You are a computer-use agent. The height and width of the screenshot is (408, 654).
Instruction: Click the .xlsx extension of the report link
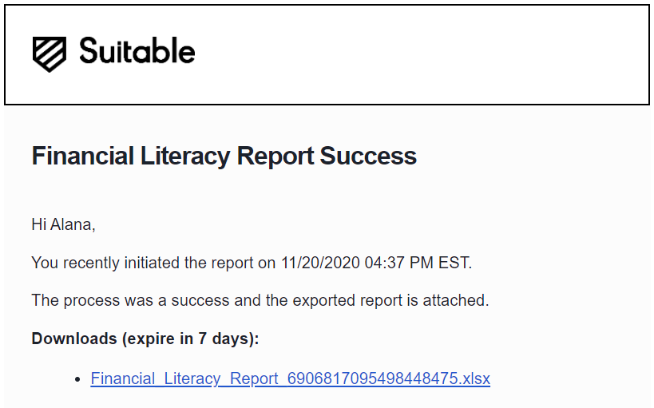point(474,378)
